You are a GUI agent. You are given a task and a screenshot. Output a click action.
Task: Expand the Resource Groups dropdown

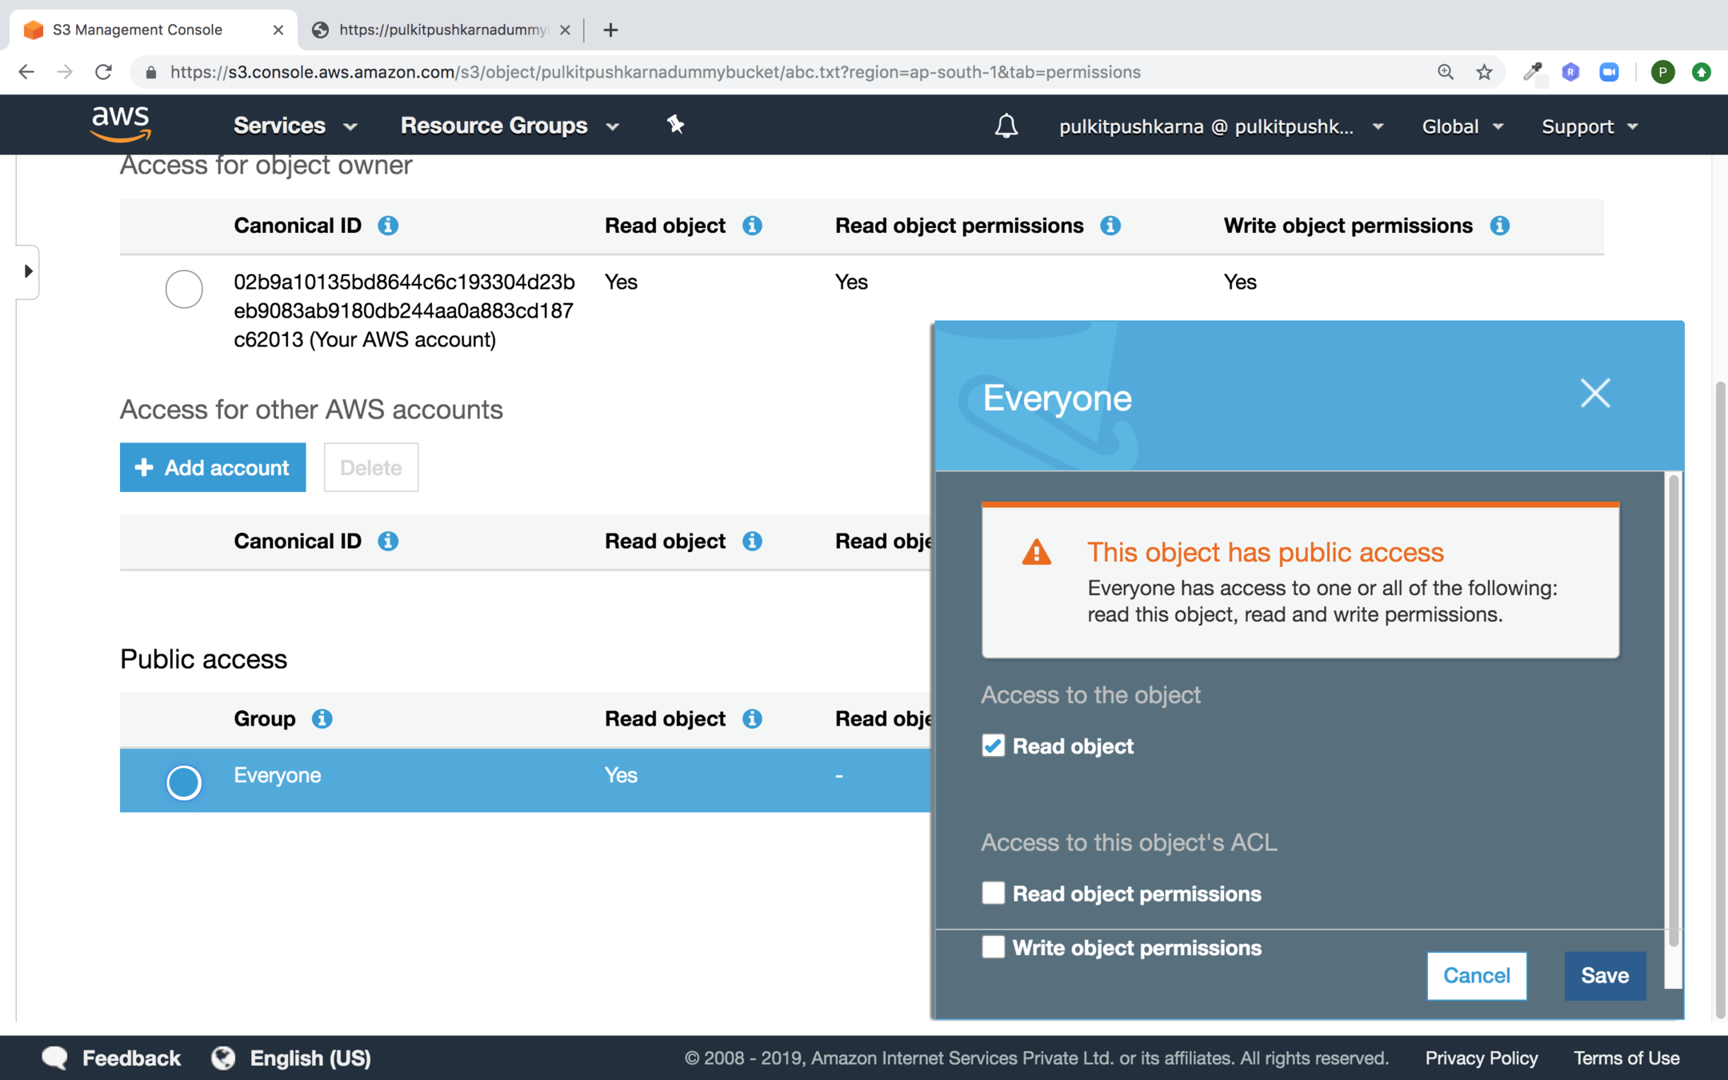510,126
